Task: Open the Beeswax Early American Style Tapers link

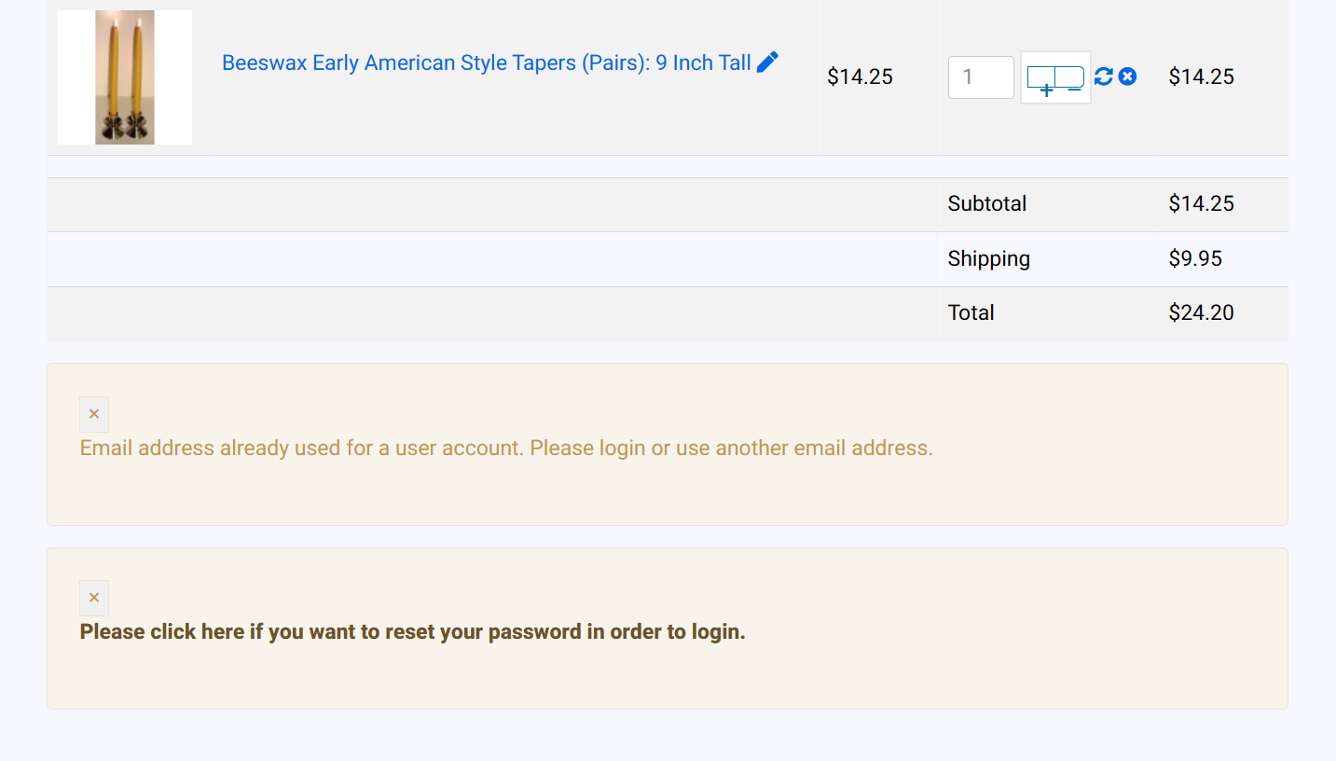Action: 486,63
